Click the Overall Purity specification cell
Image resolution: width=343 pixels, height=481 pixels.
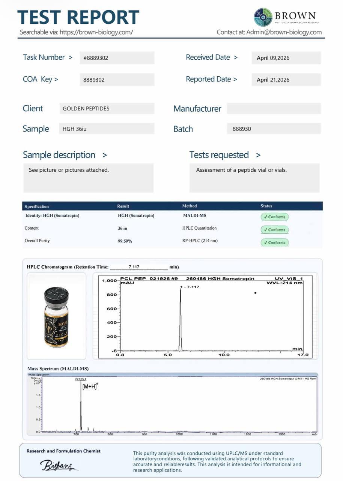(x=37, y=240)
